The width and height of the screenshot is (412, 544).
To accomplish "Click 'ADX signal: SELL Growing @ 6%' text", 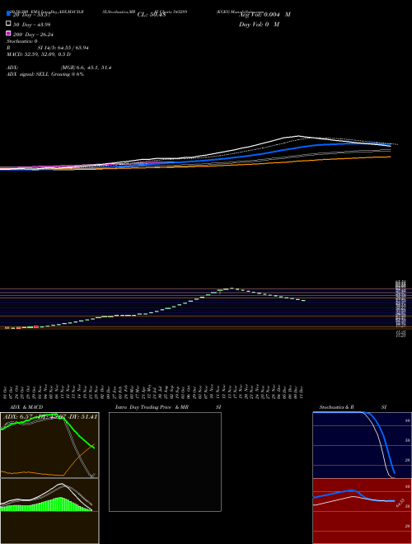I will [45, 74].
